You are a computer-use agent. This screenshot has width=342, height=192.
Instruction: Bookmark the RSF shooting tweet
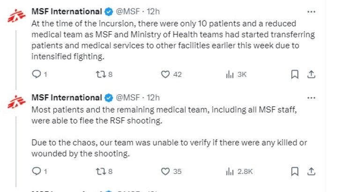point(295,171)
